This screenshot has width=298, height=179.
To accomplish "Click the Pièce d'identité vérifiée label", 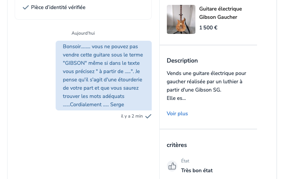I will pyautogui.click(x=58, y=8).
